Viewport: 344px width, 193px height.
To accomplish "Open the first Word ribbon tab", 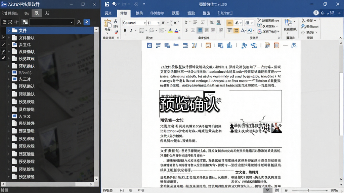I will (108, 13).
